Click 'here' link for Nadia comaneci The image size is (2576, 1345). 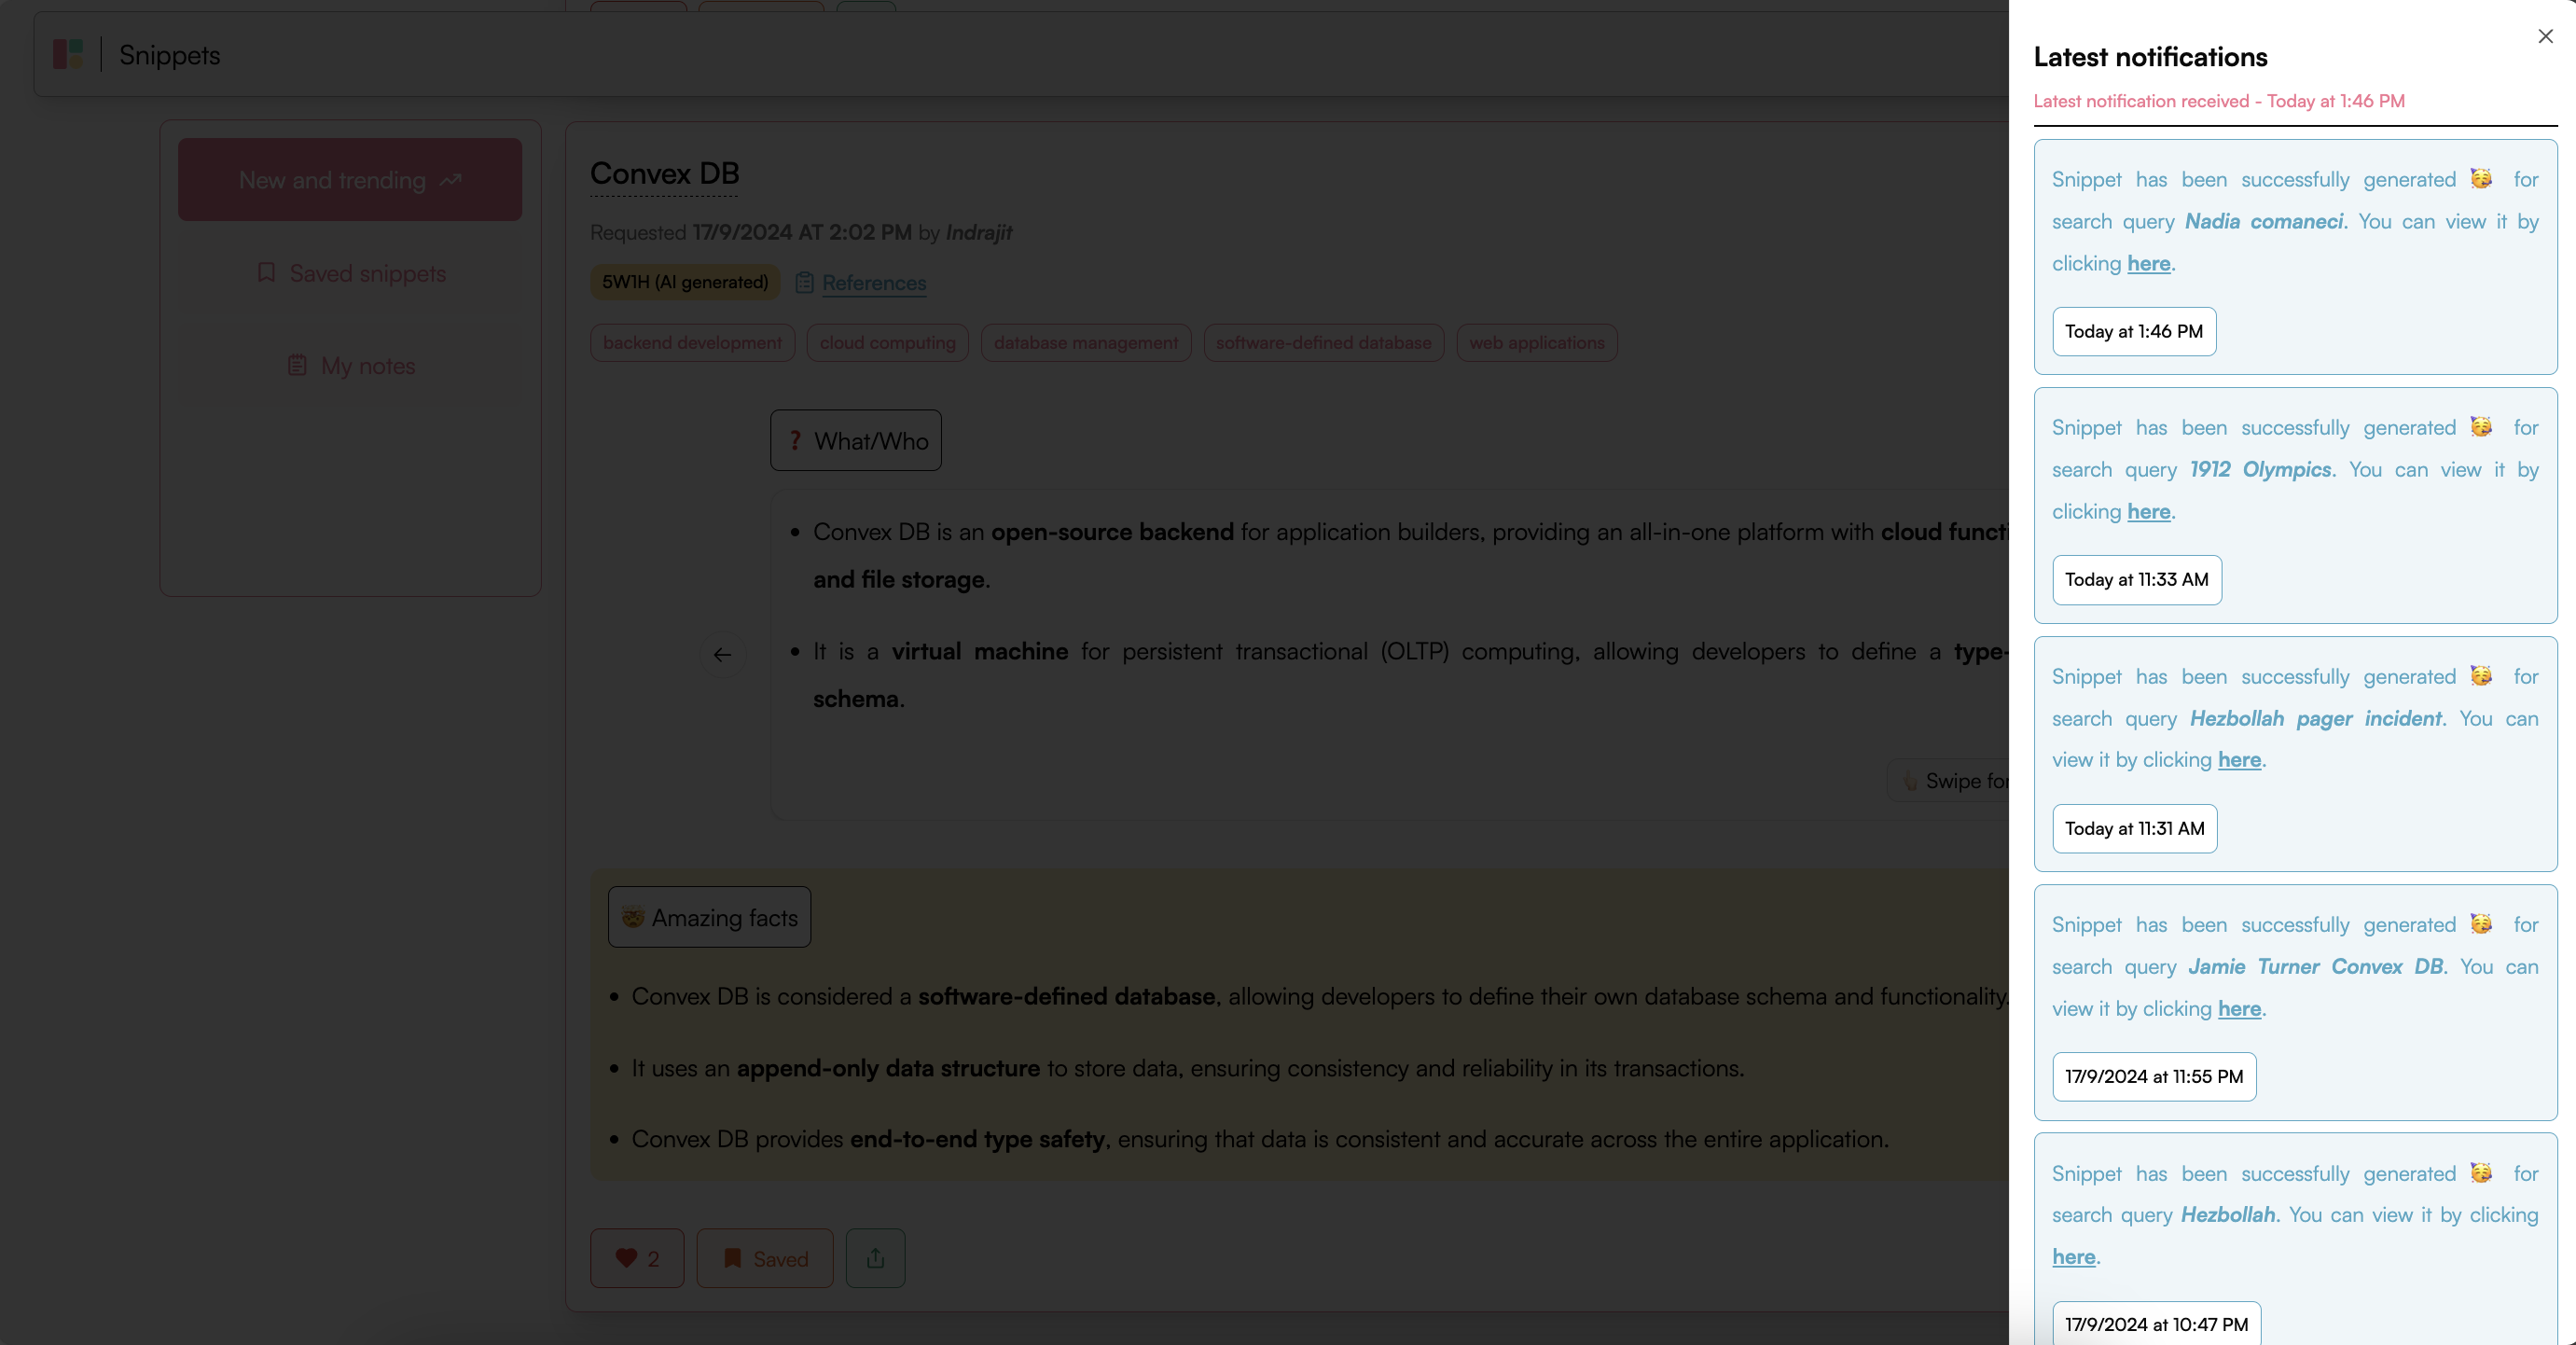point(2148,263)
